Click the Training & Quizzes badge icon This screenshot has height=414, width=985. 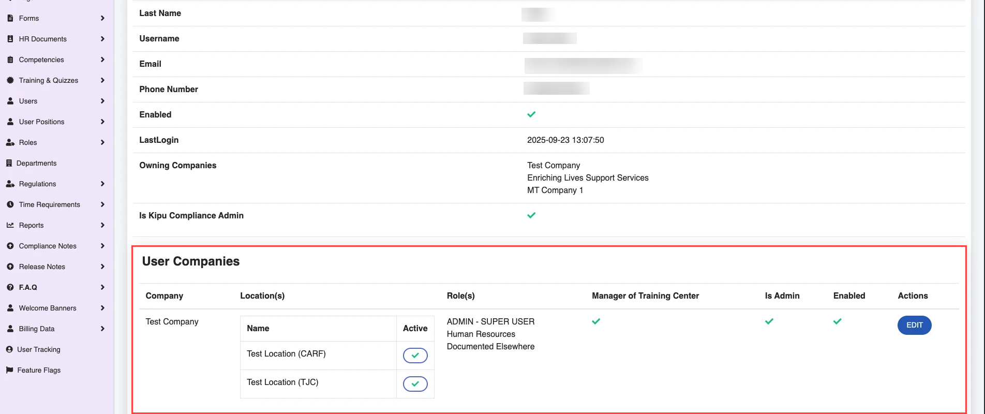point(10,80)
